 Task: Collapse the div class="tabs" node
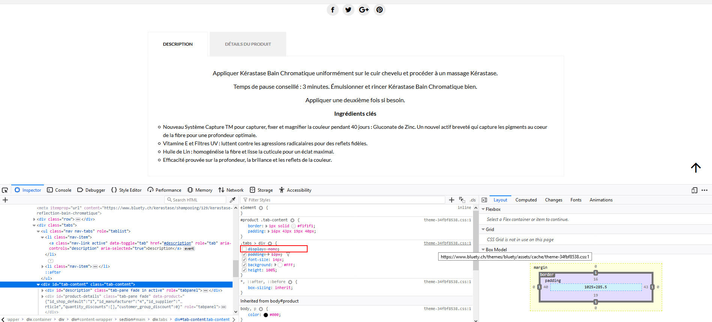coord(34,225)
